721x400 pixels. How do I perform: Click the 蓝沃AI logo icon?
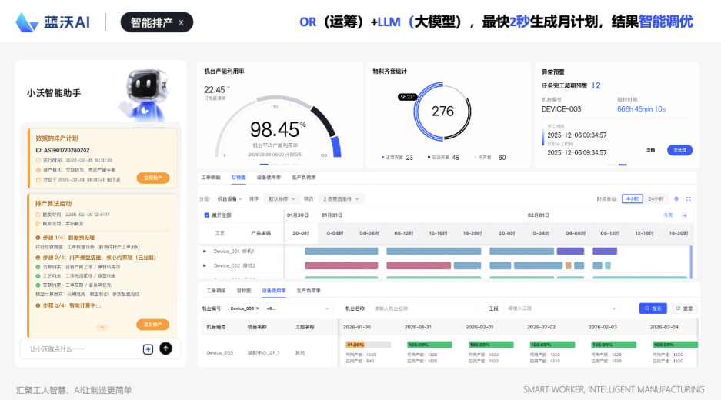coord(28,22)
